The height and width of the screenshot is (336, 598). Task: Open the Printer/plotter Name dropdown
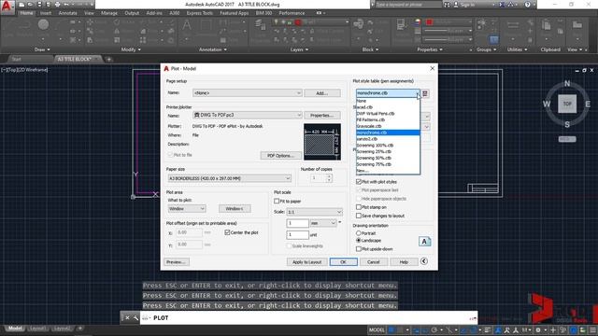[x=247, y=115]
